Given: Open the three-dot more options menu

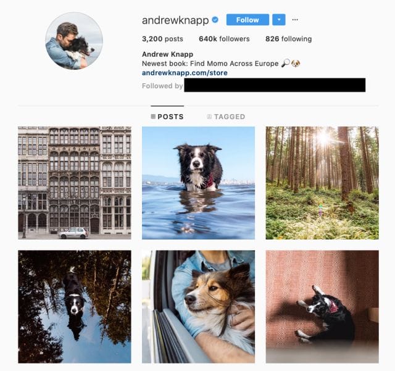Looking at the screenshot, I should click(x=295, y=20).
